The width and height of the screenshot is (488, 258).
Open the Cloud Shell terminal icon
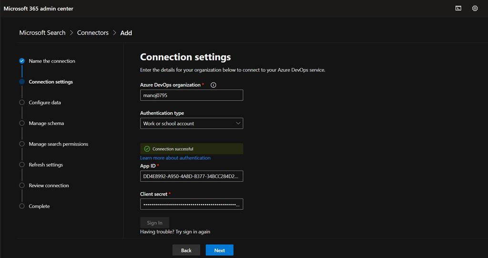(458, 8)
